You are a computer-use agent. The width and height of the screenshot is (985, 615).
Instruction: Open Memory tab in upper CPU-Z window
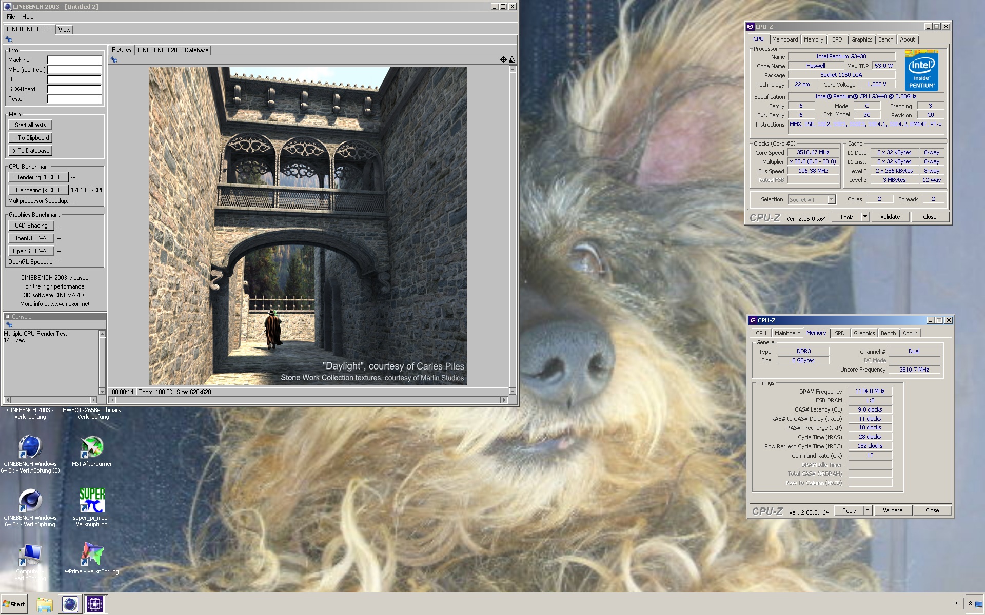click(814, 39)
